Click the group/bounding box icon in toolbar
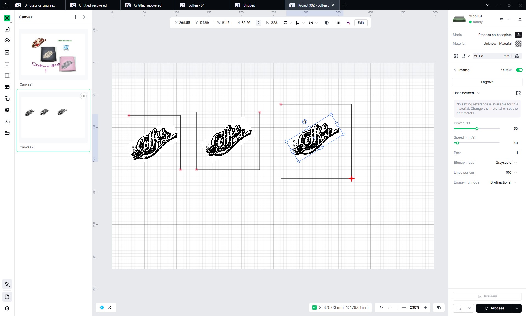 339,23
